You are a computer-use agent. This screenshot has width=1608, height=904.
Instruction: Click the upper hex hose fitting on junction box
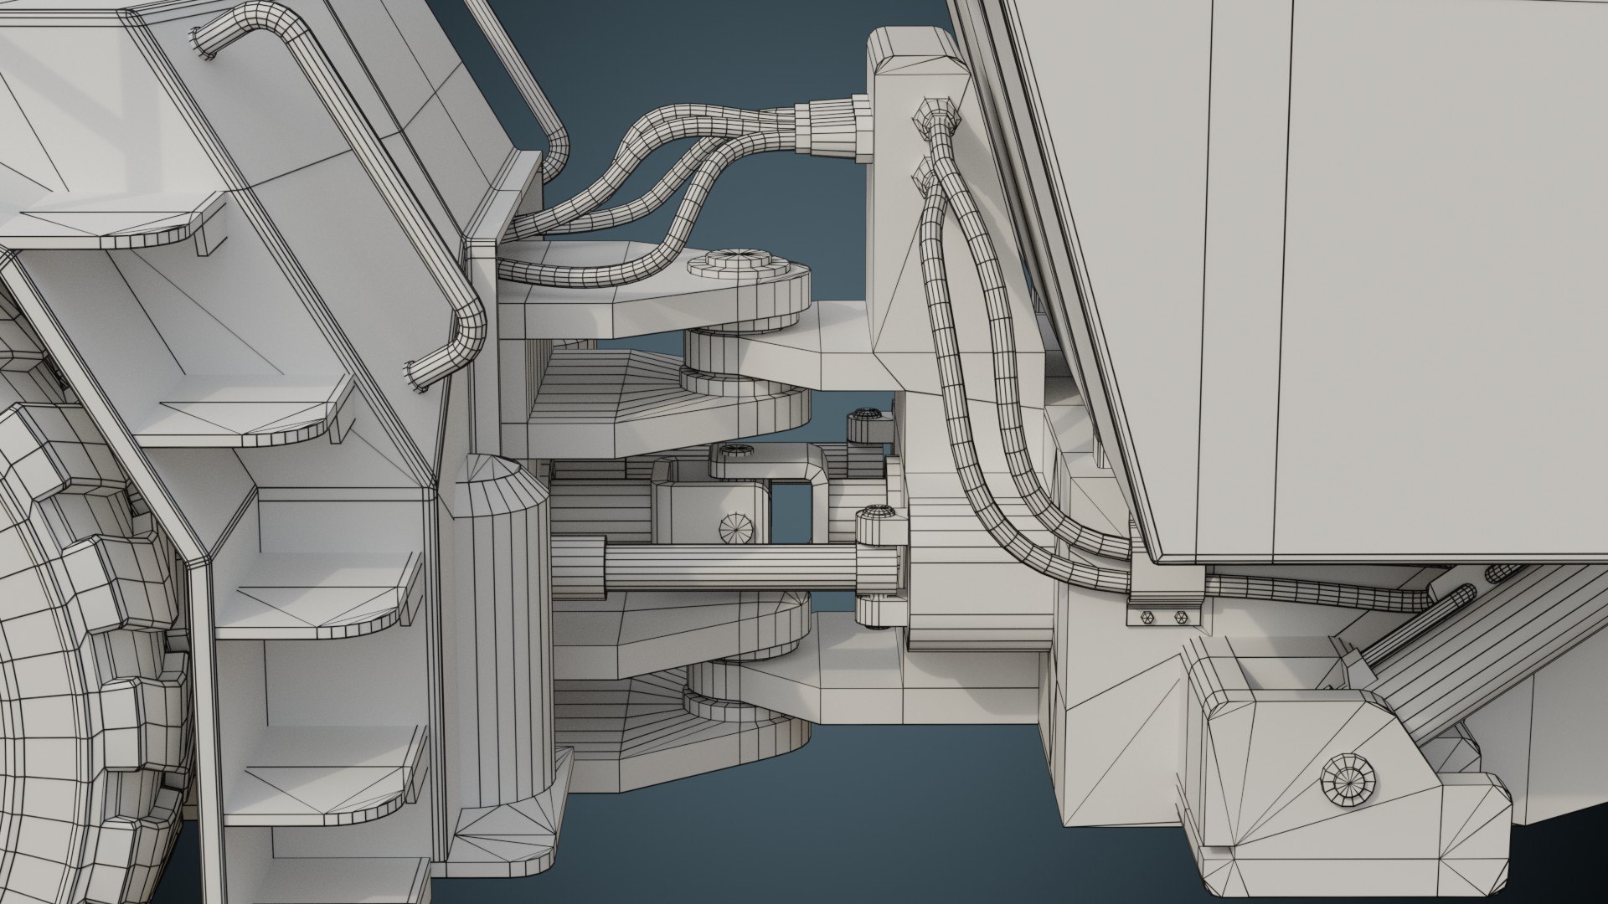pyautogui.click(x=936, y=116)
